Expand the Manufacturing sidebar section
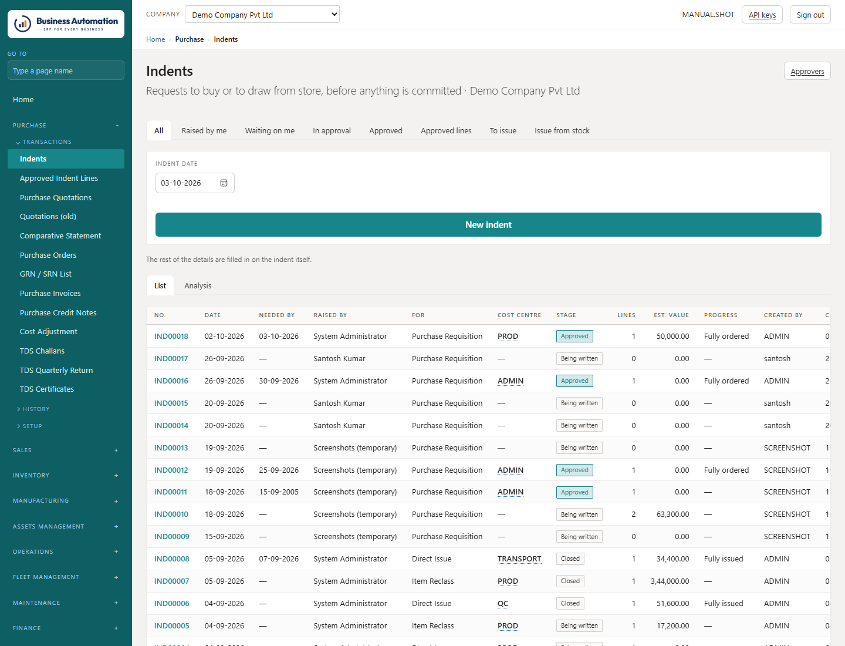Image resolution: width=845 pixels, height=646 pixels. [x=66, y=501]
